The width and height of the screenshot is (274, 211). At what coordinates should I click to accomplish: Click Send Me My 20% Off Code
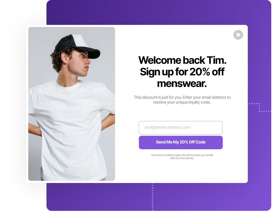181,142
